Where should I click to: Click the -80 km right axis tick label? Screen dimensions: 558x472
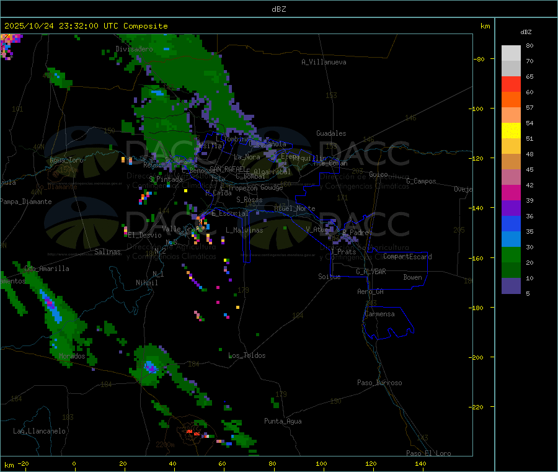tap(479, 59)
